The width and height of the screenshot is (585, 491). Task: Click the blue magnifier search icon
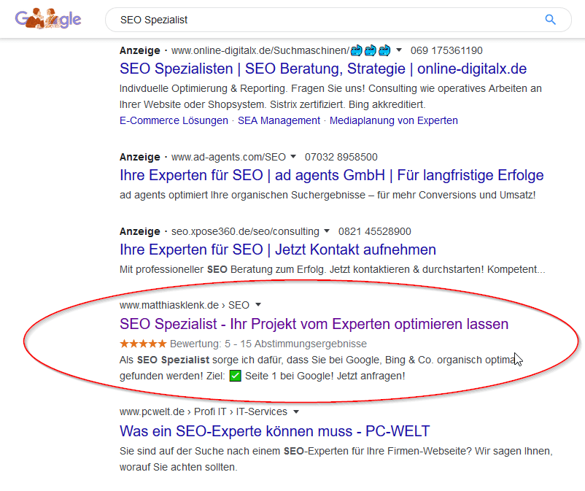pyautogui.click(x=550, y=20)
